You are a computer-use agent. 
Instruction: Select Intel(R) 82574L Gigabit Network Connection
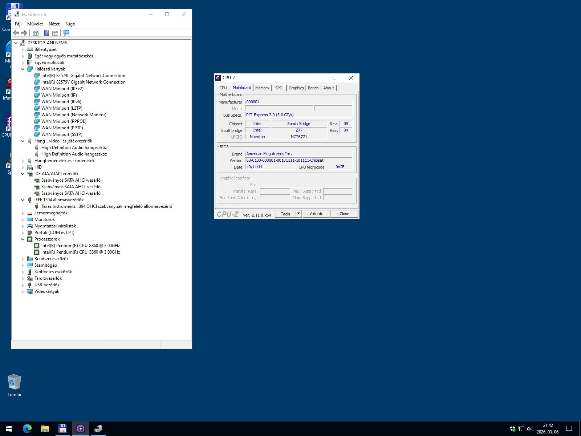[x=83, y=76]
